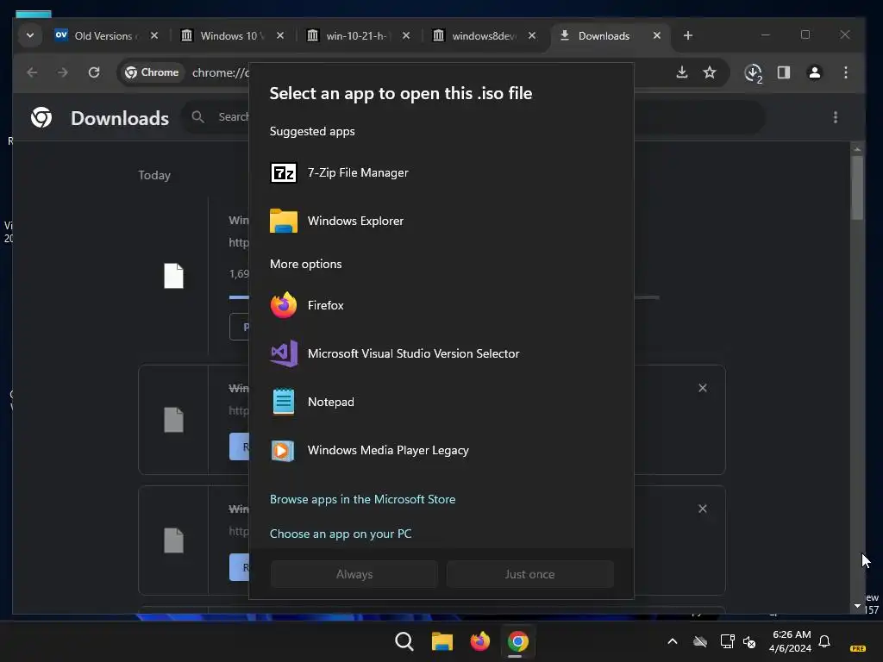Viewport: 883px width, 662px height.
Task: Select Microsoft Visual Studio Version Selector
Action: pyautogui.click(x=441, y=354)
